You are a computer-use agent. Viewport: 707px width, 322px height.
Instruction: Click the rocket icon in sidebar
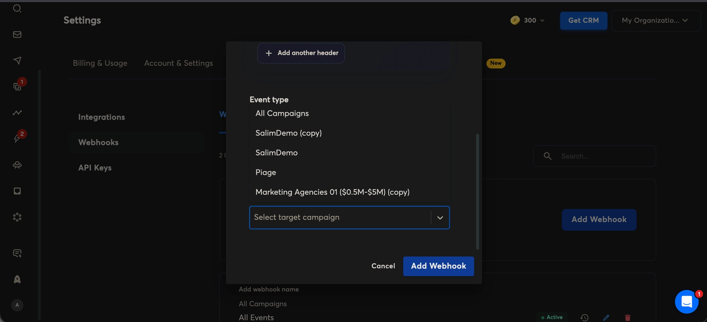pos(17,279)
